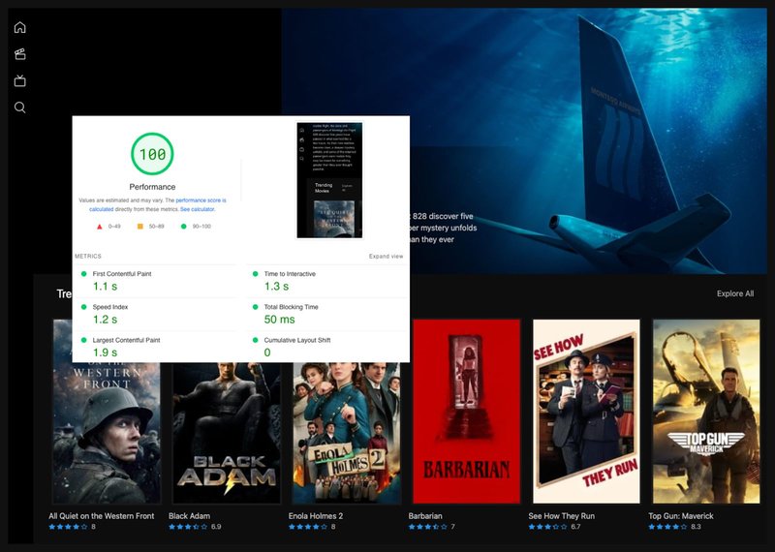Expand the metrics view in Lighthouse report
The image size is (775, 552).
tap(386, 256)
